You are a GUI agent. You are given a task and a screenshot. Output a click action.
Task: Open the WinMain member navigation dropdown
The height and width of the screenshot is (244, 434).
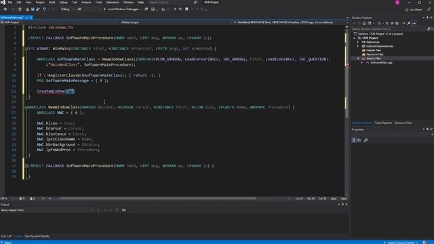pyautogui.click(x=290, y=22)
